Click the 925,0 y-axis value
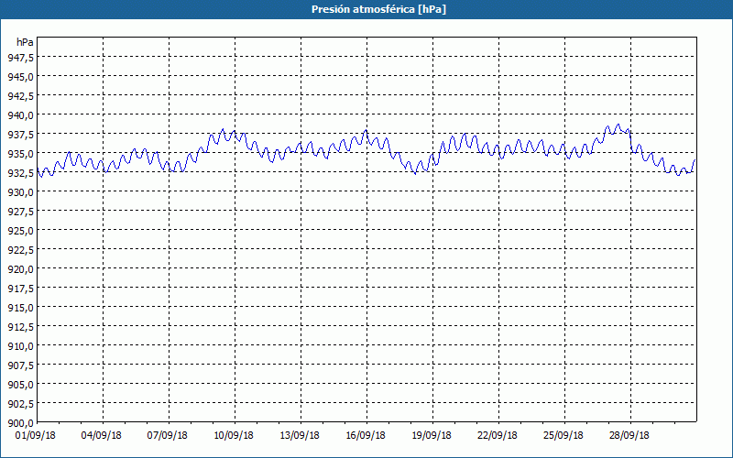 (20, 231)
